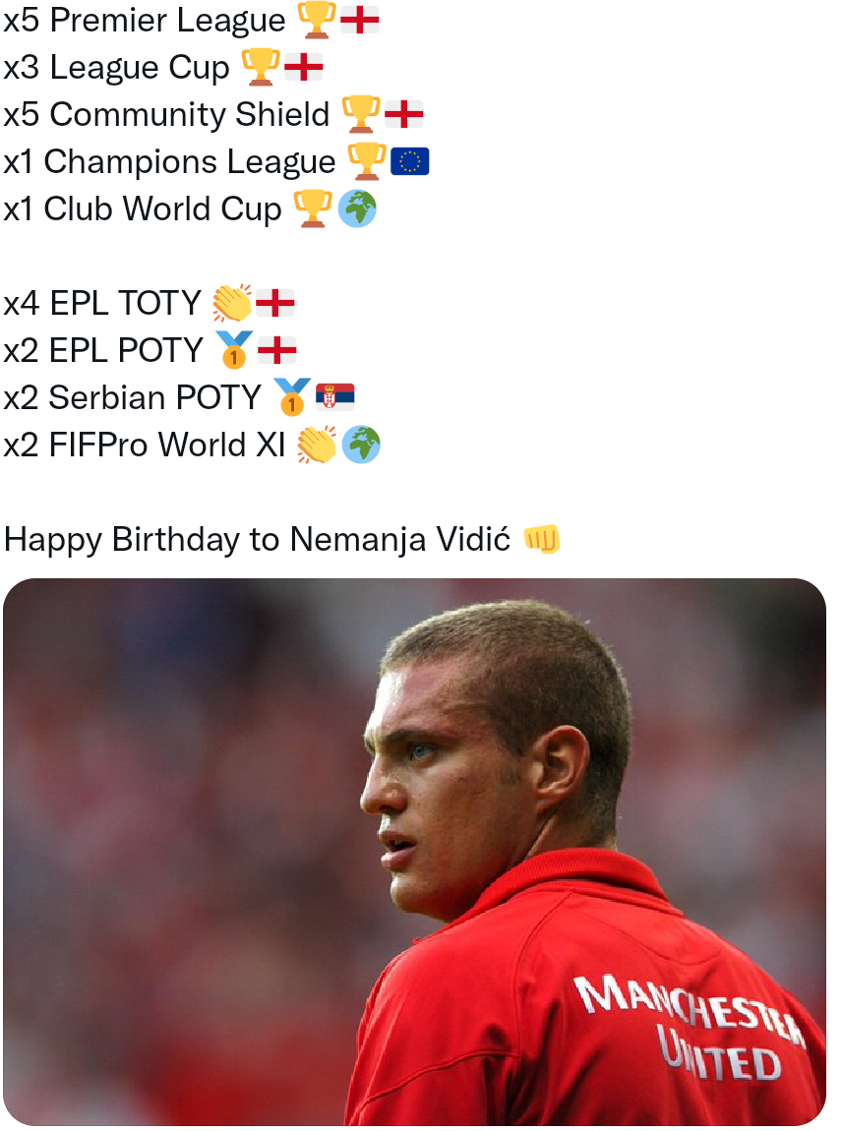Click the EU flag emoji
The image size is (842, 1131).
tap(410, 161)
